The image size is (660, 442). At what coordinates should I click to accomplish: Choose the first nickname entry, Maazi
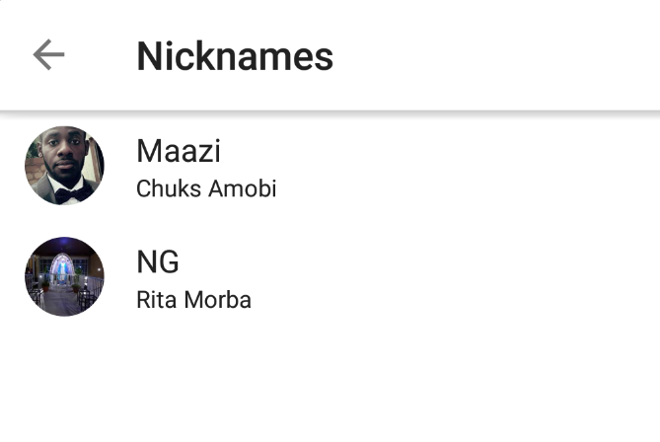(179, 151)
